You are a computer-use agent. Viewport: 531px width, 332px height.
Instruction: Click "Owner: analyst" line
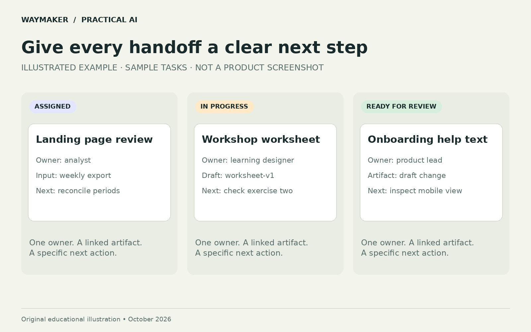click(63, 160)
